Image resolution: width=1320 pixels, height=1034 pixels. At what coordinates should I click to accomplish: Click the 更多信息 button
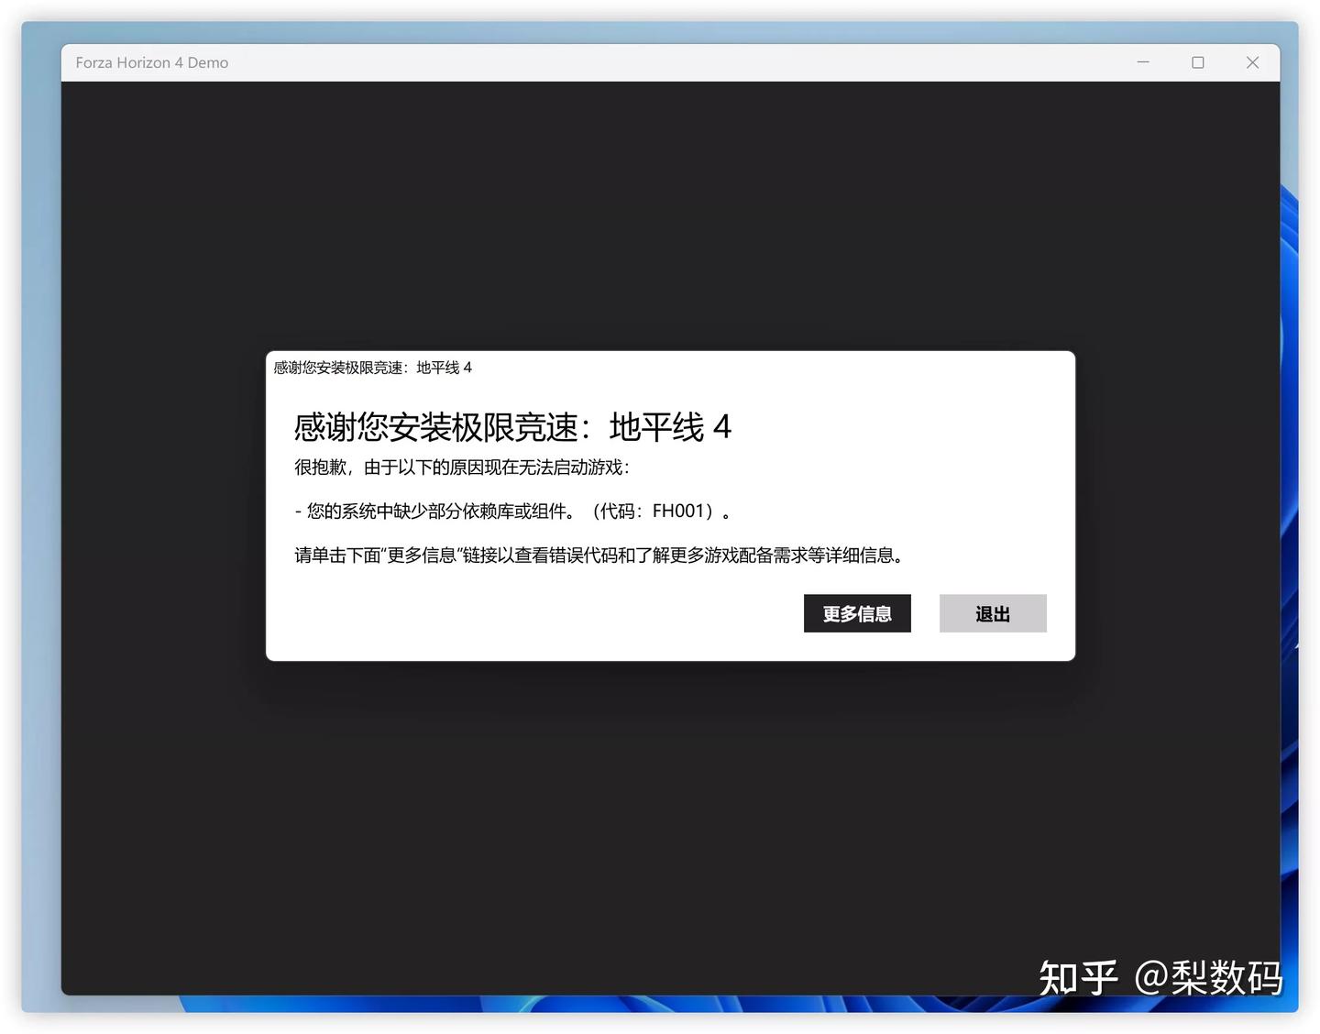tap(856, 613)
